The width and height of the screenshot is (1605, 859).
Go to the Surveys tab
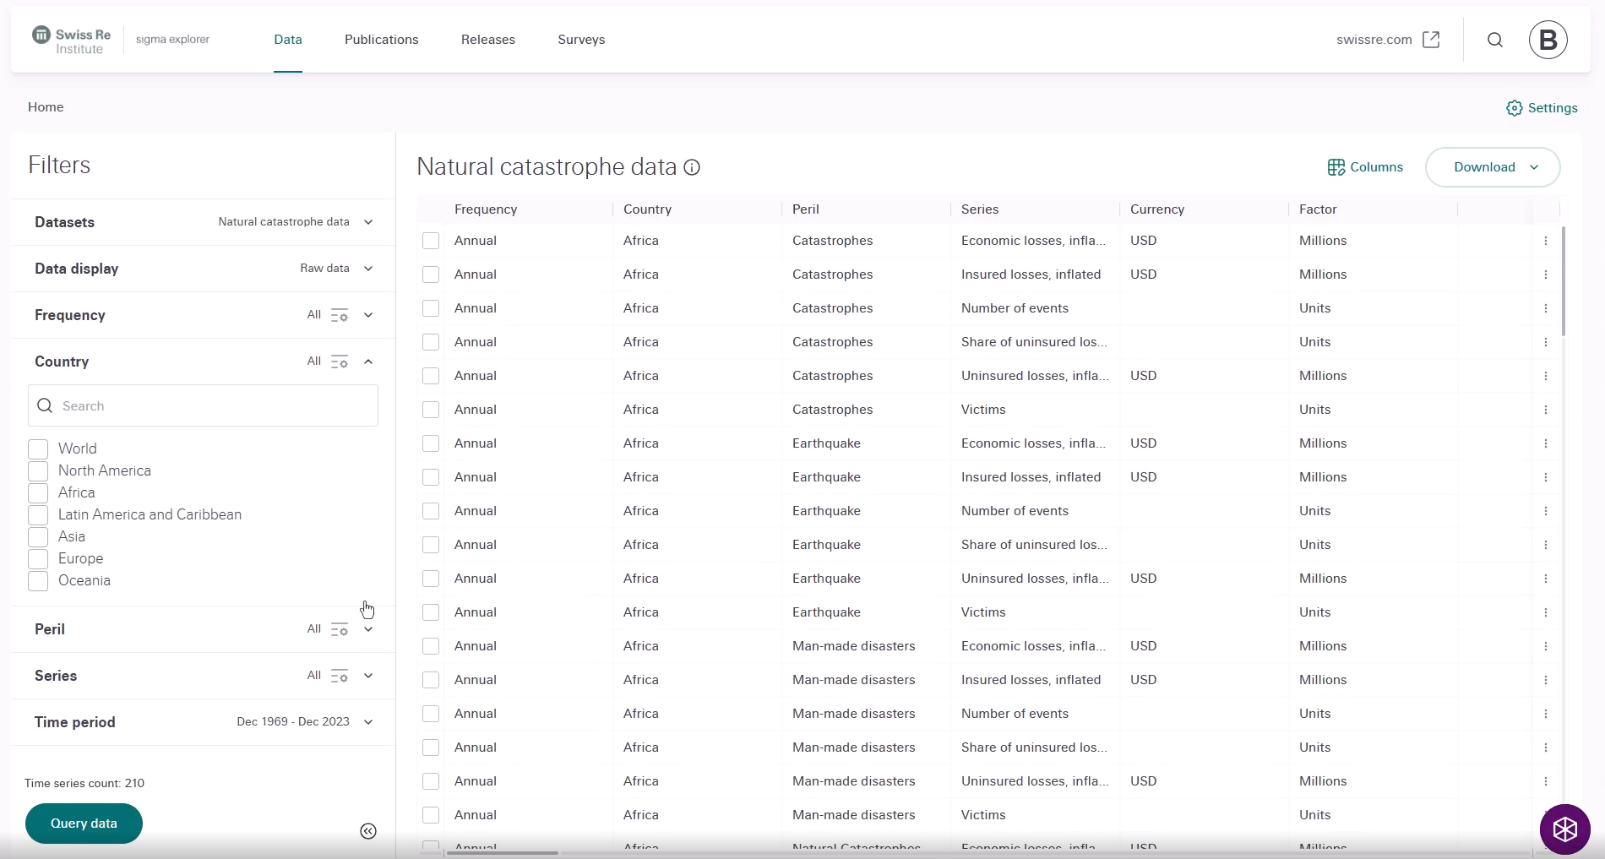581,40
